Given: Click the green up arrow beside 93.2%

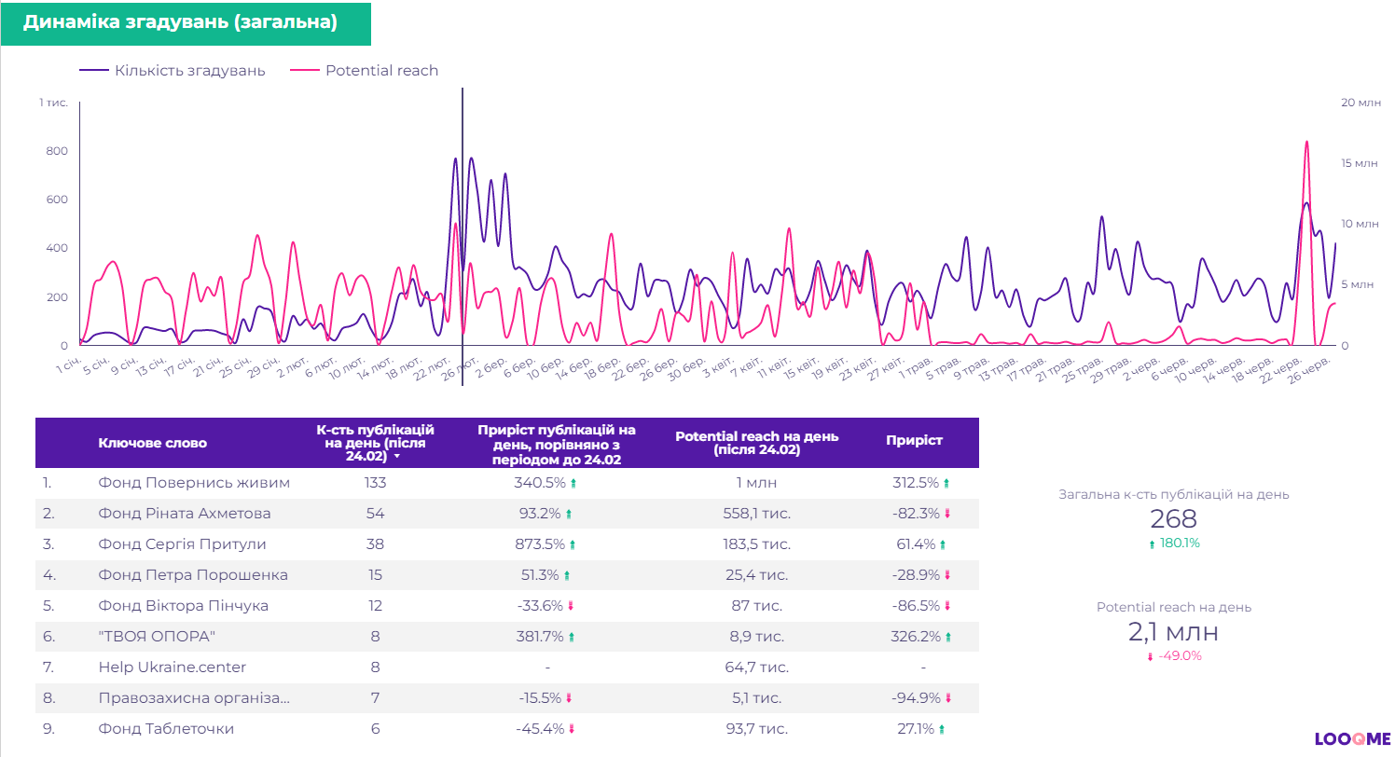Looking at the screenshot, I should tap(569, 514).
